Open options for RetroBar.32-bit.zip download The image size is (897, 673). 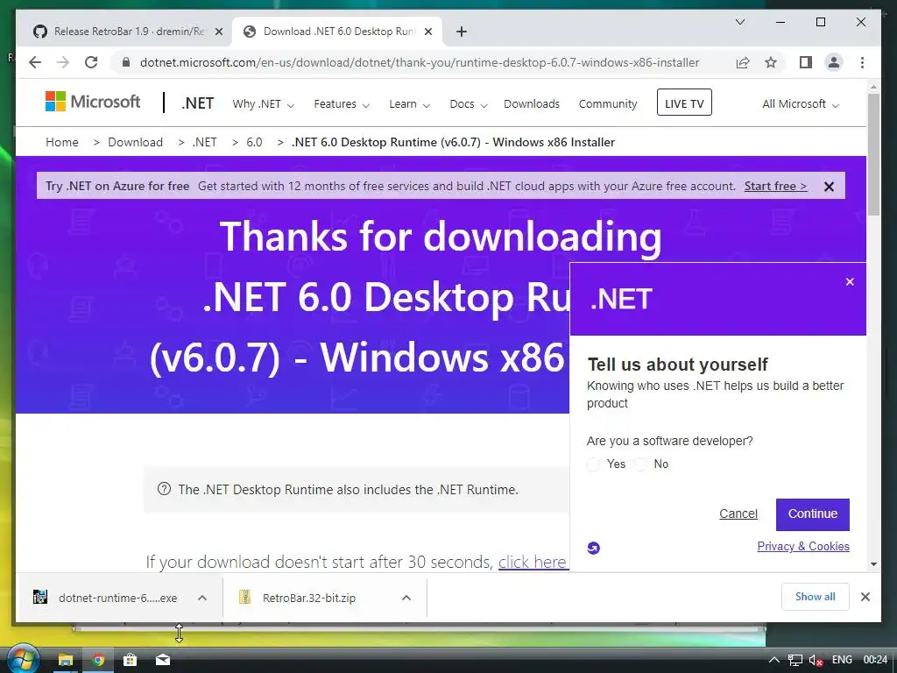pos(406,598)
